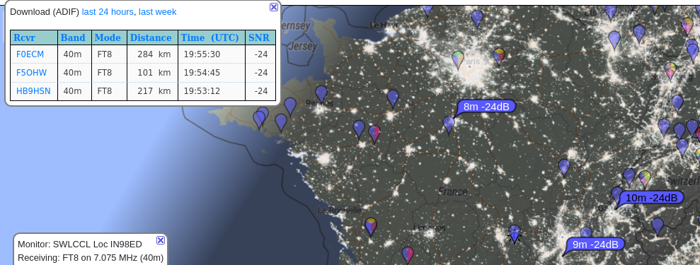Select the text cell 19:54:45

202,73
